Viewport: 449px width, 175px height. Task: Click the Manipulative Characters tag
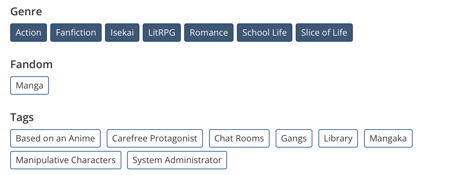pos(66,160)
